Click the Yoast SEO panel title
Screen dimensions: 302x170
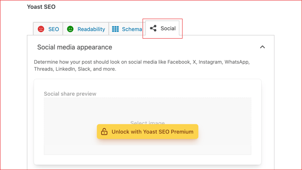pos(41,7)
